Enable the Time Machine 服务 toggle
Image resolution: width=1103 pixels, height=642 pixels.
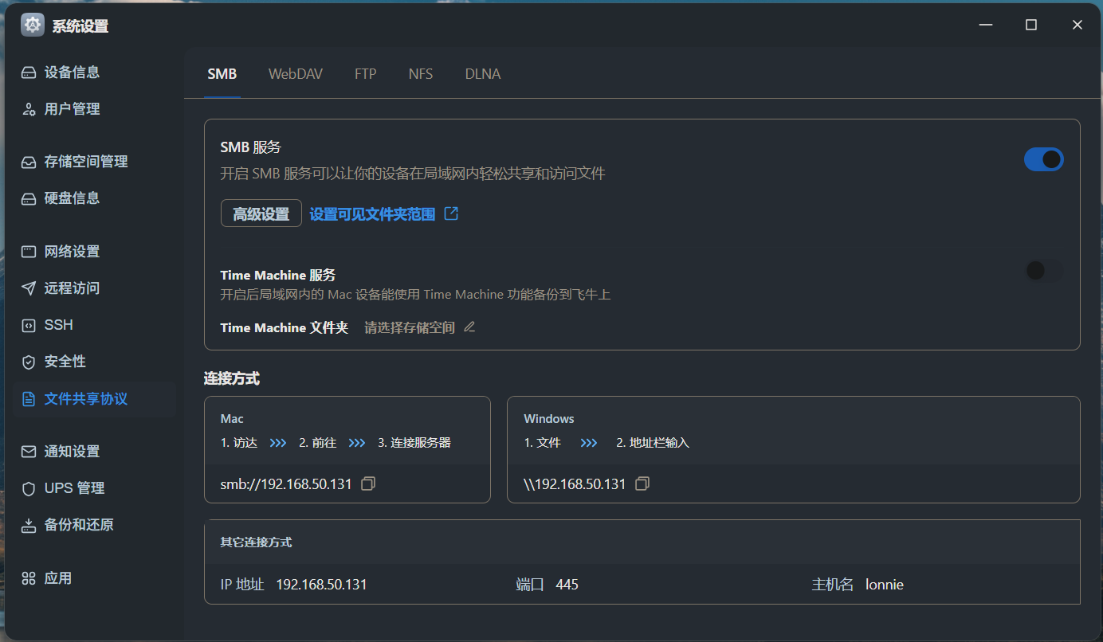click(1043, 271)
